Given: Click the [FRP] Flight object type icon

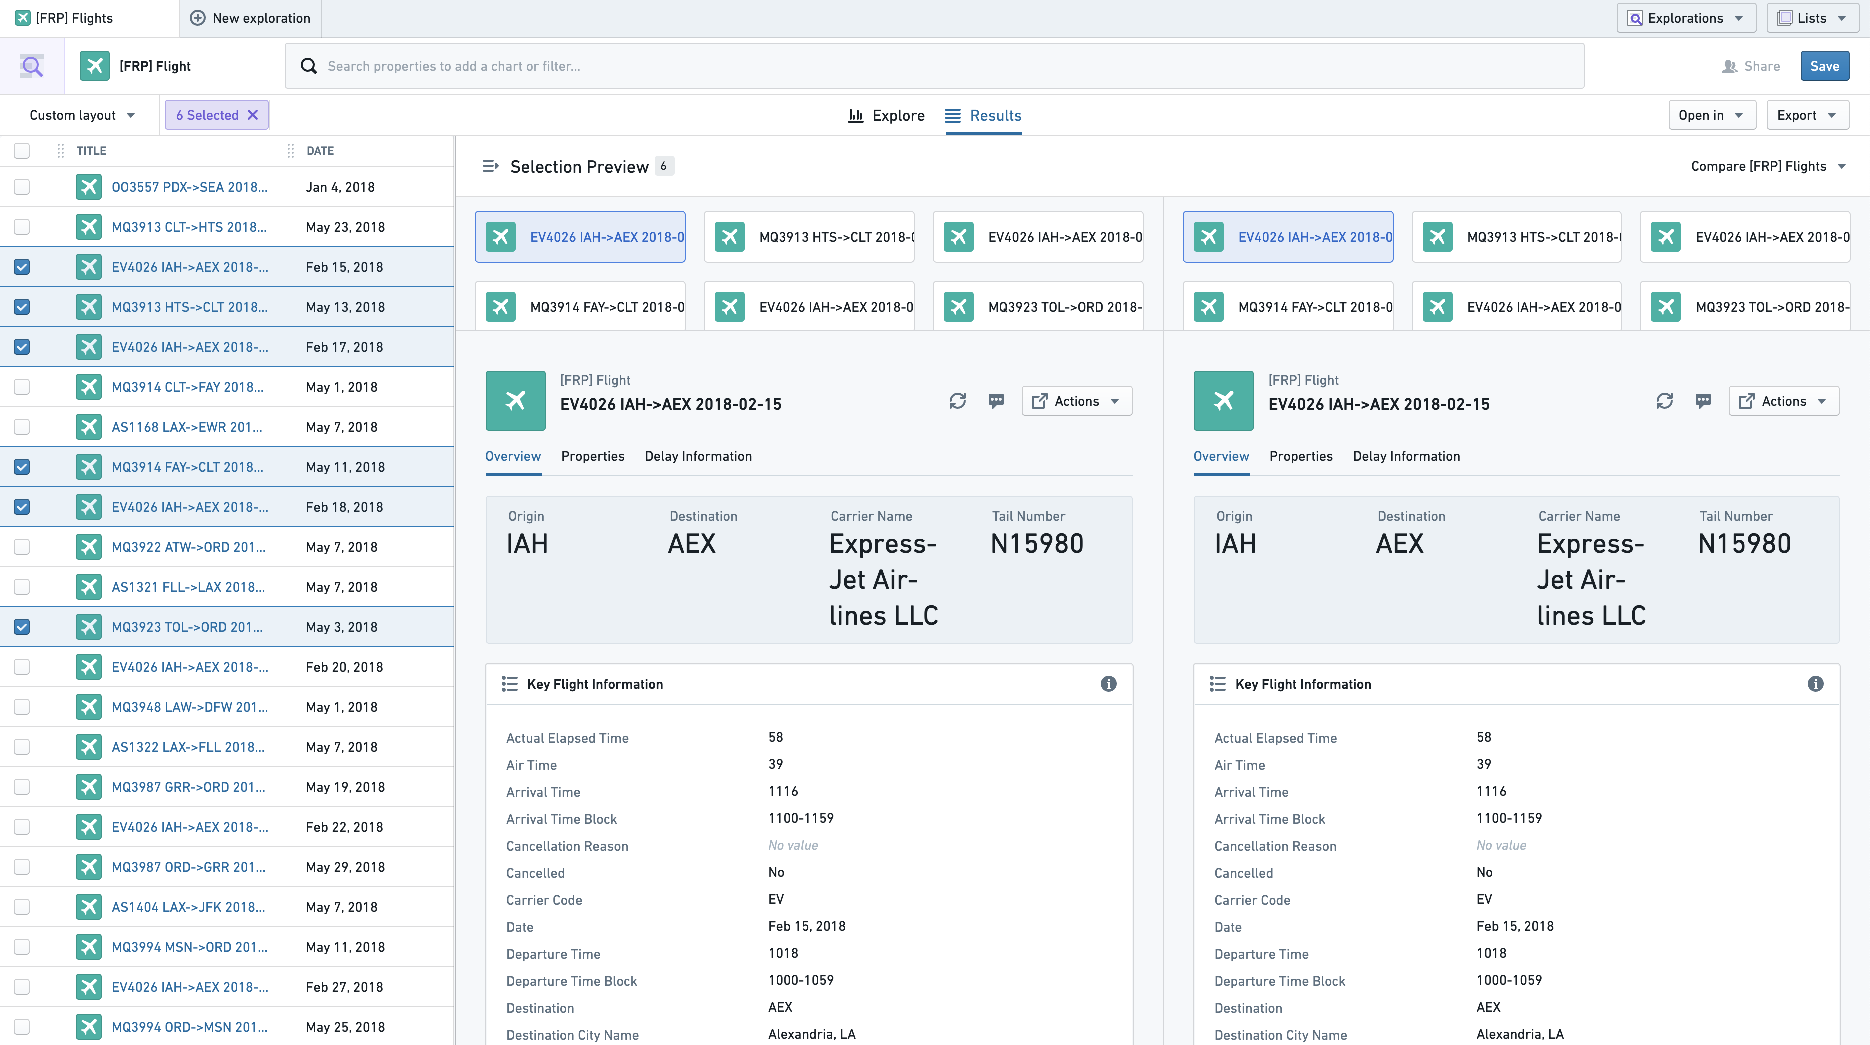Looking at the screenshot, I should coord(95,66).
